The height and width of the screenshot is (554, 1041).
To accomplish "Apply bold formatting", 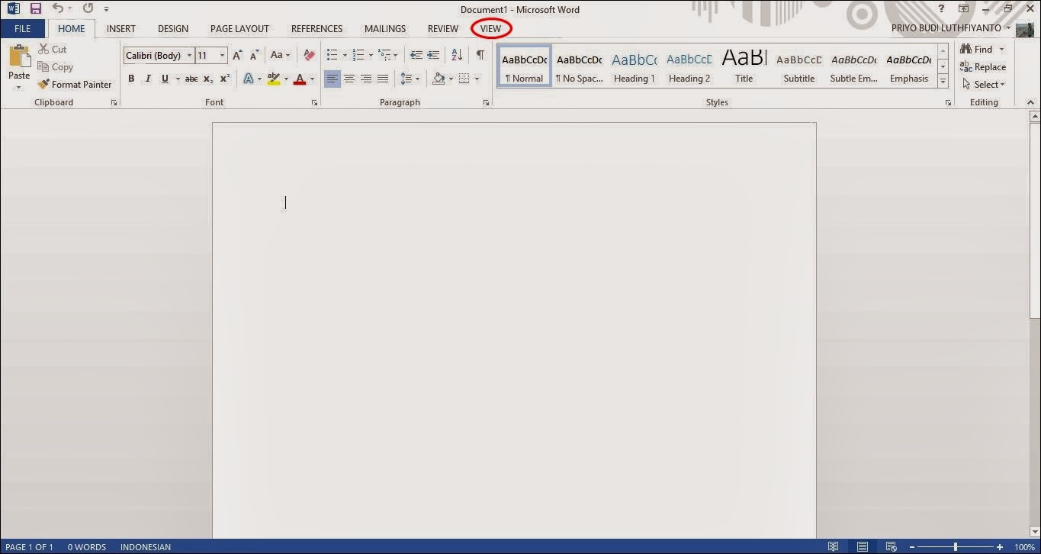I will coord(131,78).
